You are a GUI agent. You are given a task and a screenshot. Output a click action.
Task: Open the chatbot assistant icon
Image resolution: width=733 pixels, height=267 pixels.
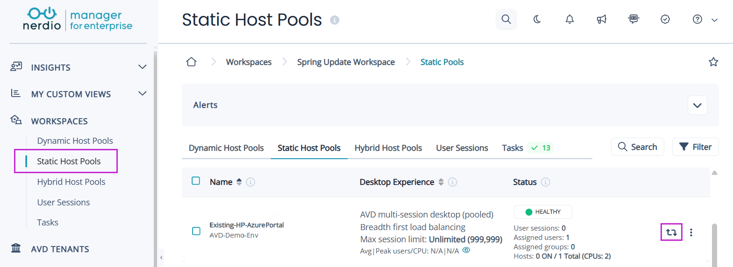pos(633,19)
